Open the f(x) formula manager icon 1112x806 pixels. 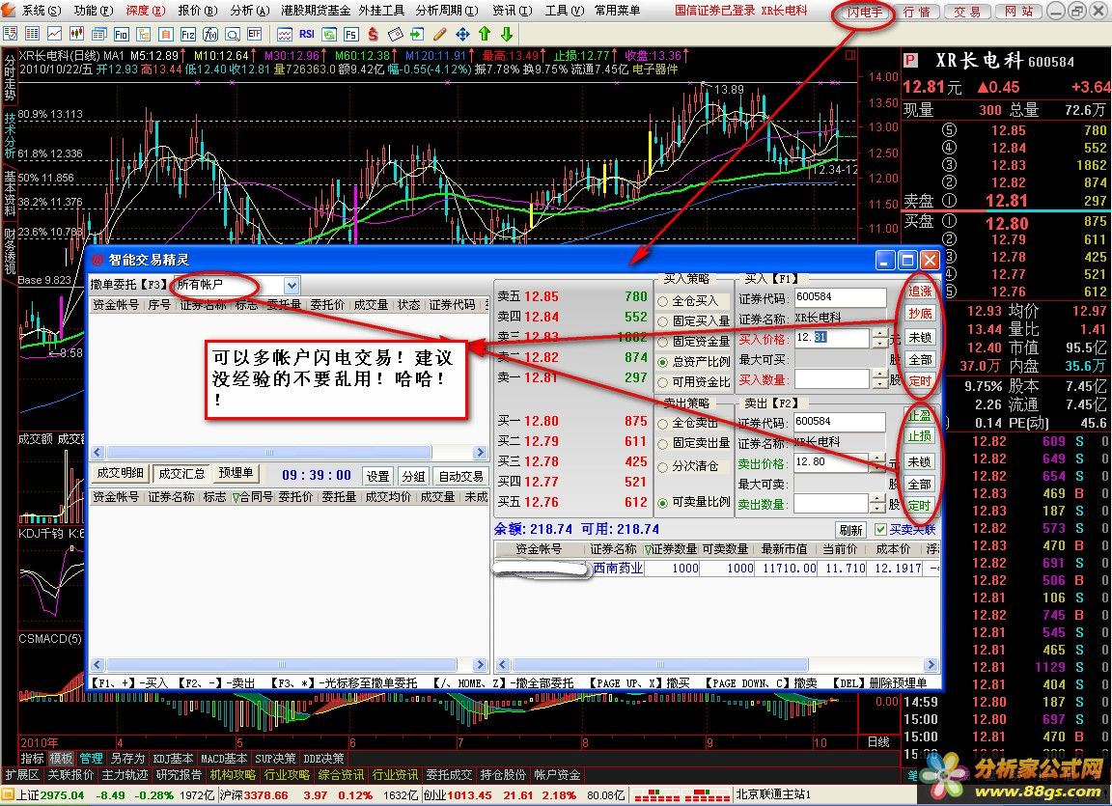210,34
